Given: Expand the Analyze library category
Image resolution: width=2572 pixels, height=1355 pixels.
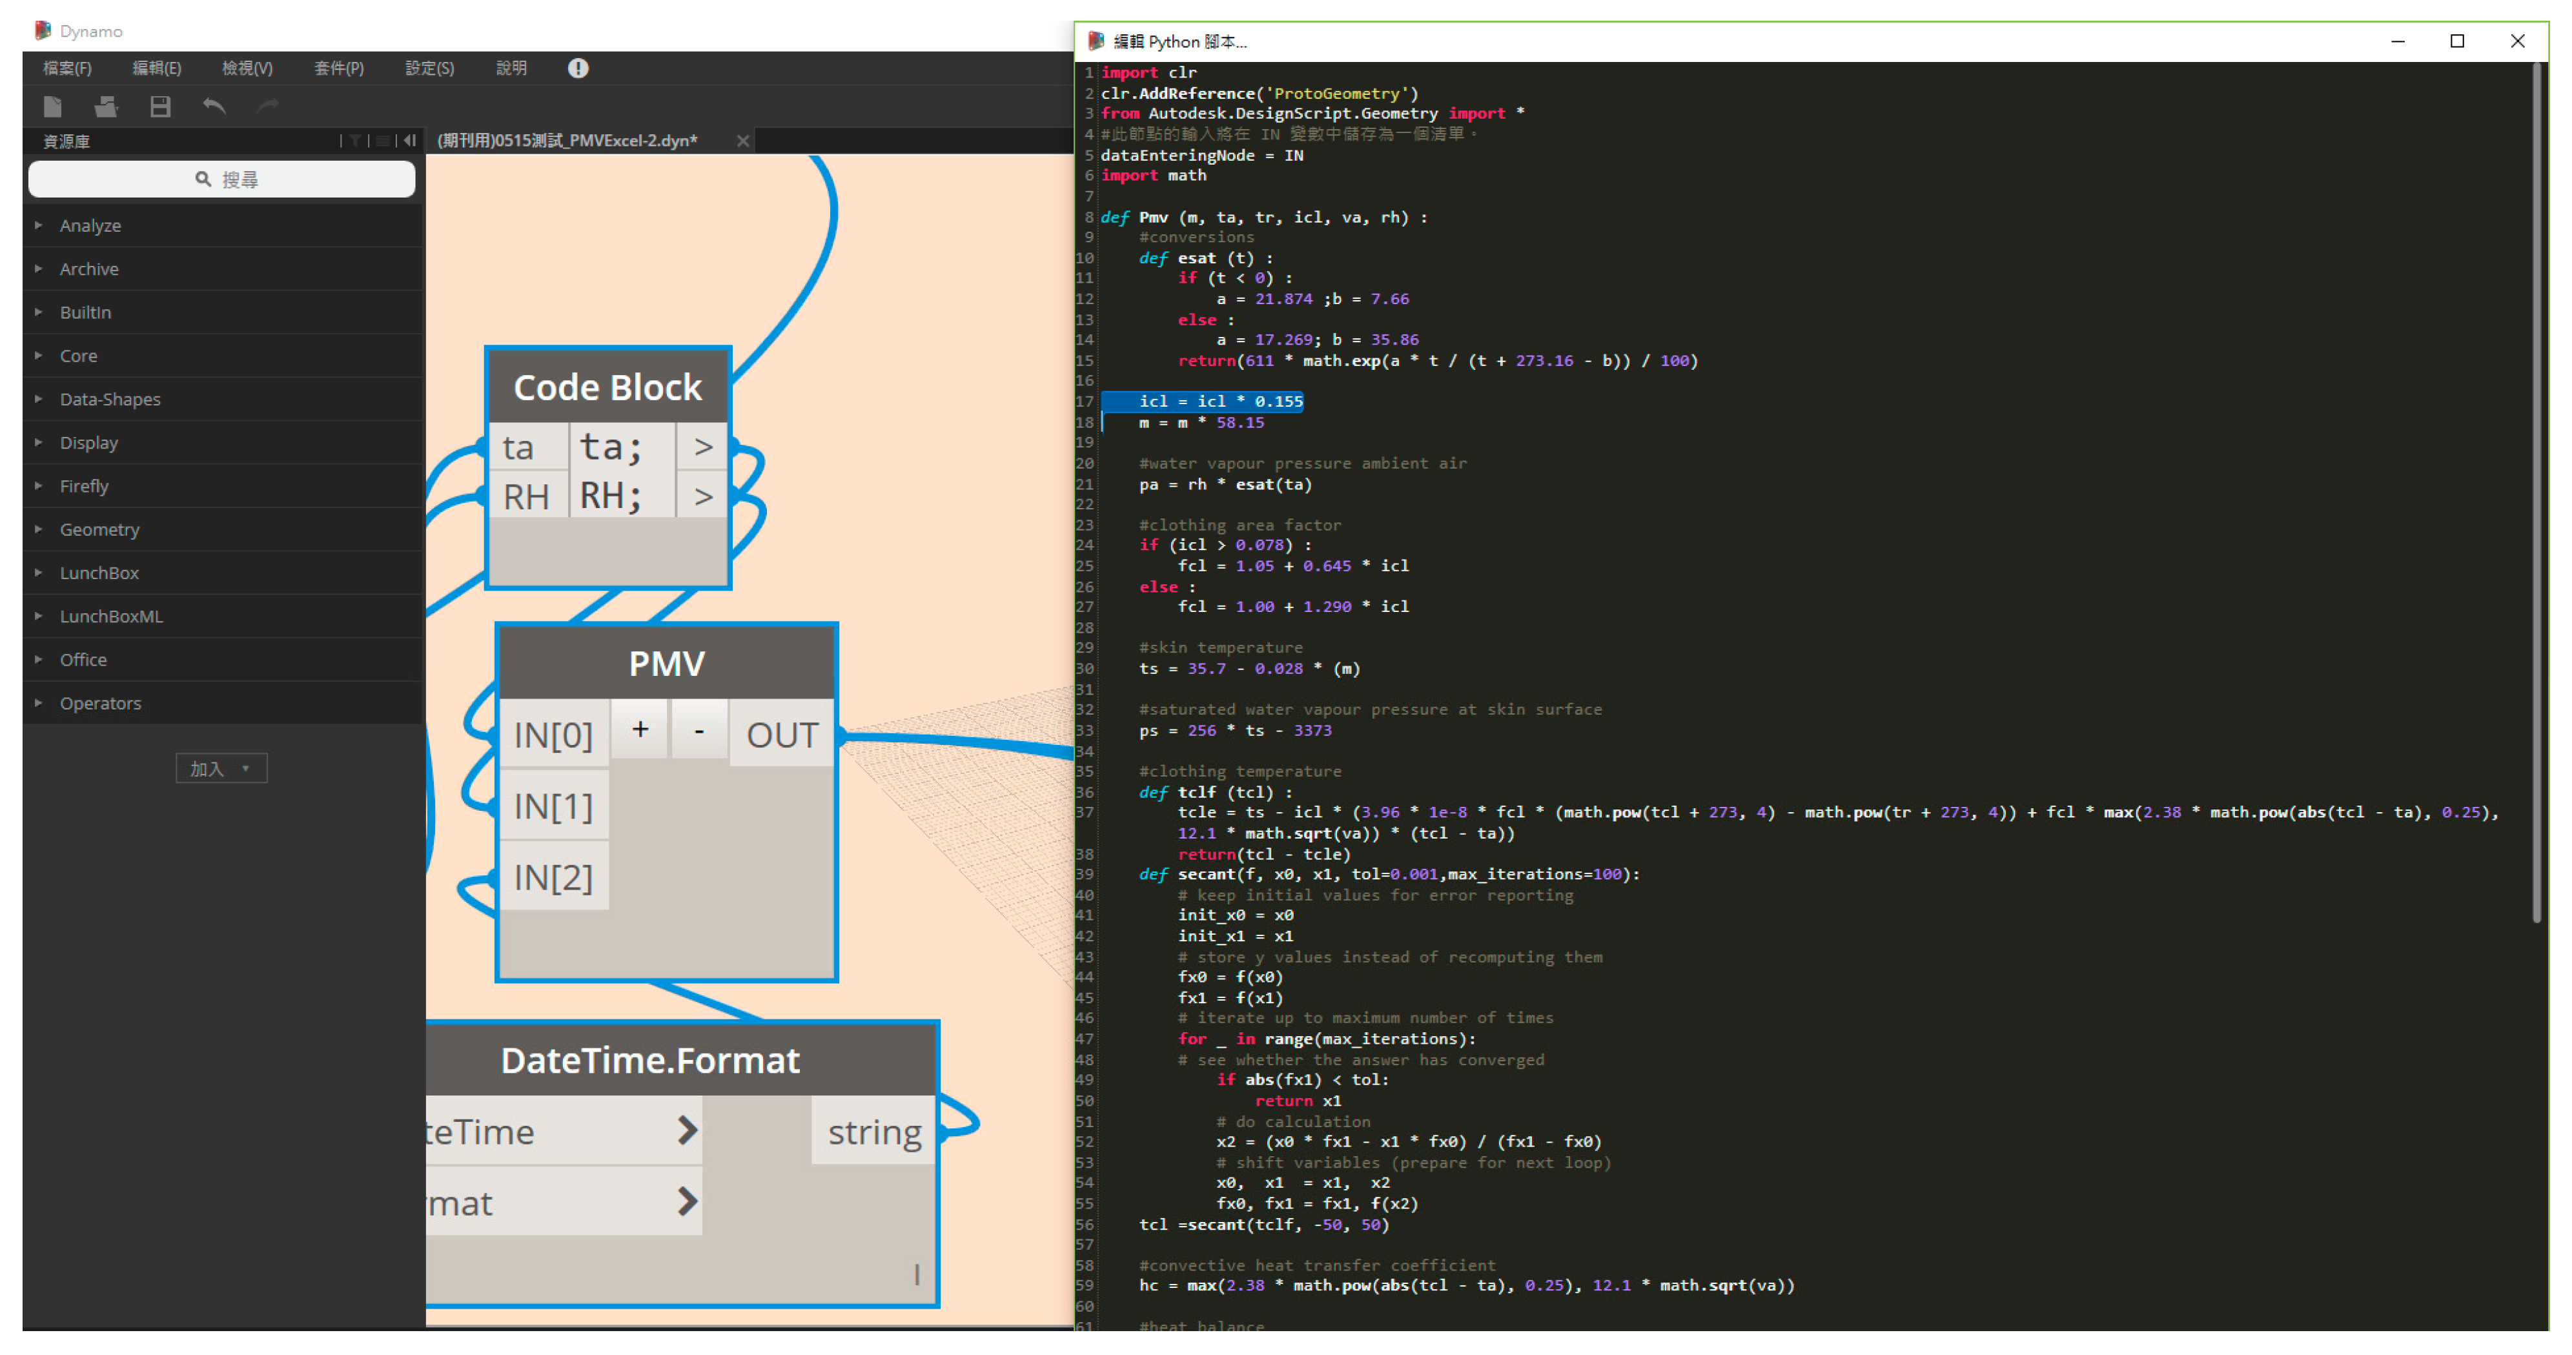Looking at the screenshot, I should (x=223, y=226).
